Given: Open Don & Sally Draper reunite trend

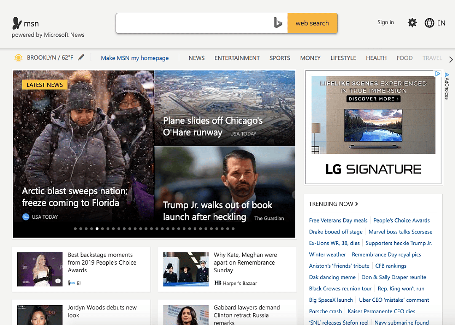Looking at the screenshot, I should [x=394, y=277].
